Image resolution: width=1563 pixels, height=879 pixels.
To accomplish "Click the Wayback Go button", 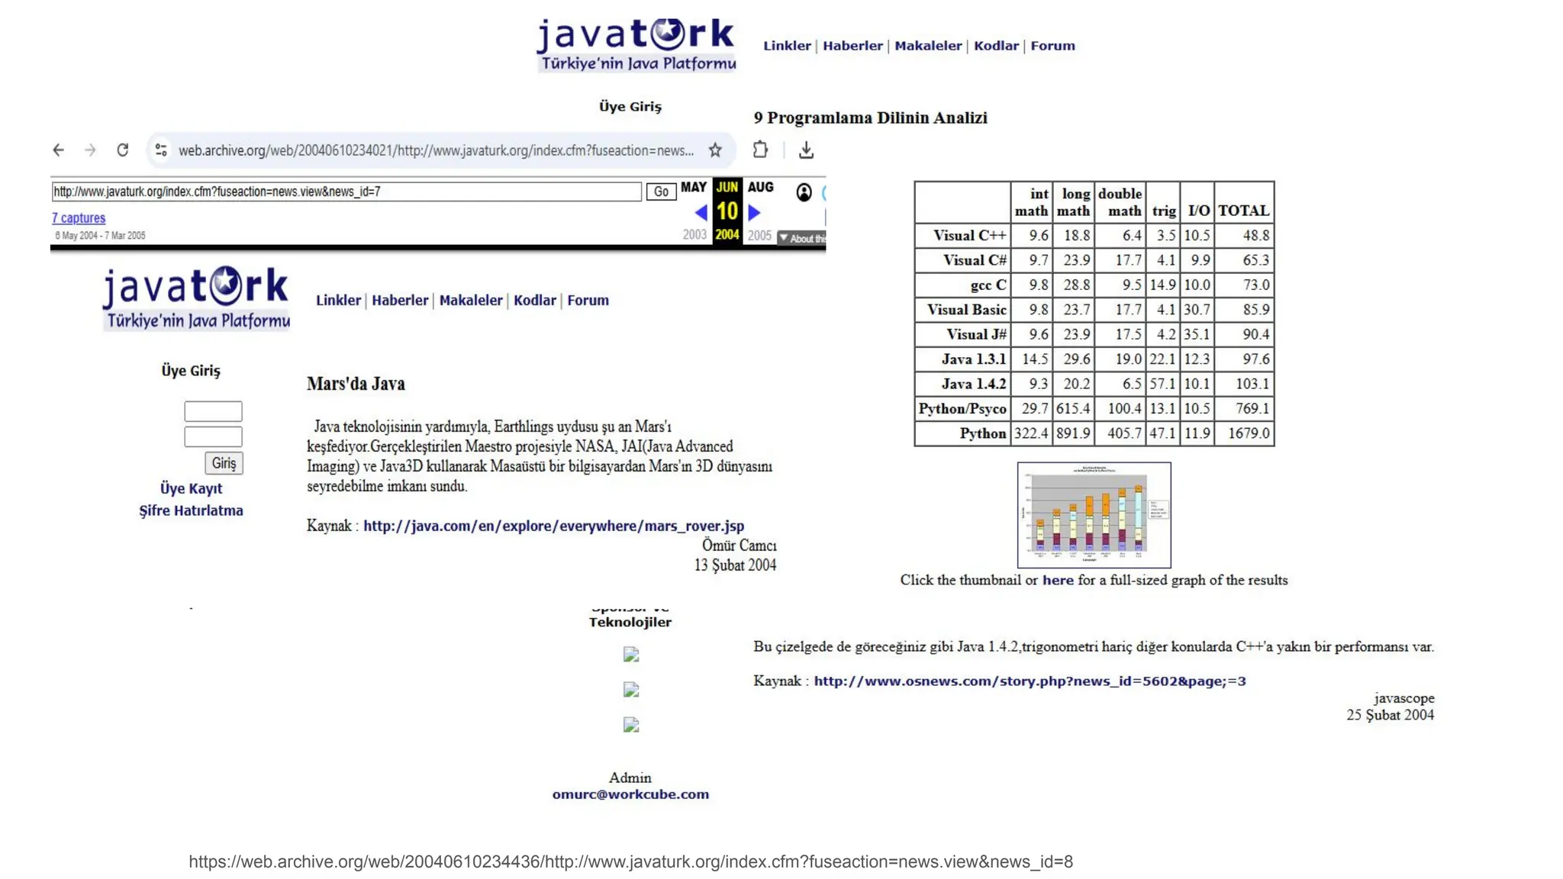I will pos(661,192).
